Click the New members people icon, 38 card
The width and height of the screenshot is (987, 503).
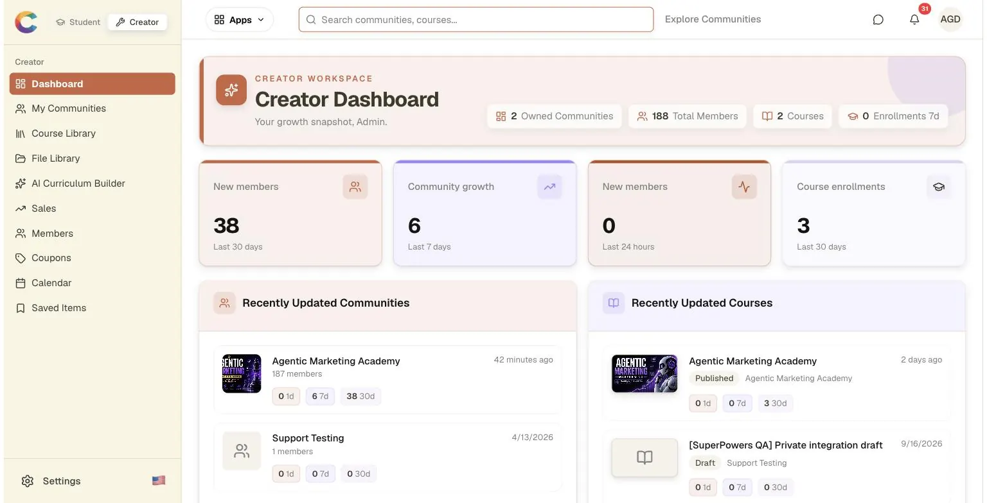click(355, 187)
